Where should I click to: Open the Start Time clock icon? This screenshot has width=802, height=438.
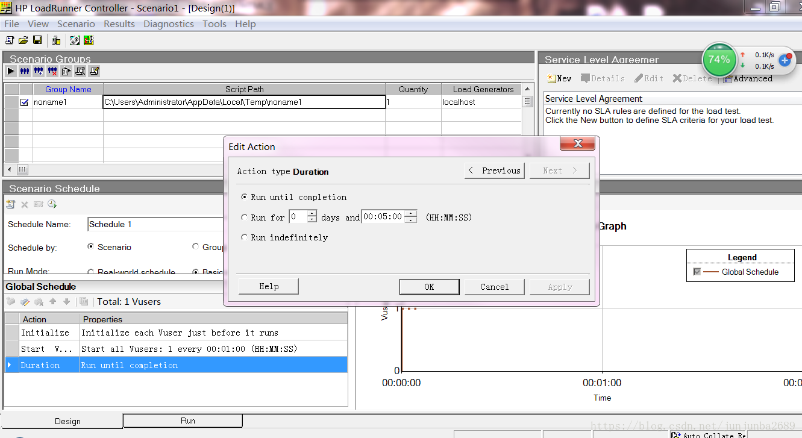point(52,205)
